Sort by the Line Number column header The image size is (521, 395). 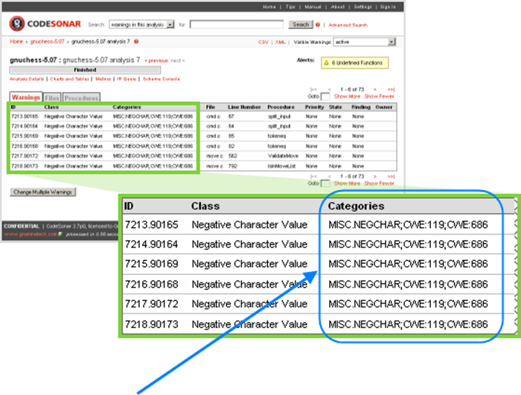coord(244,107)
